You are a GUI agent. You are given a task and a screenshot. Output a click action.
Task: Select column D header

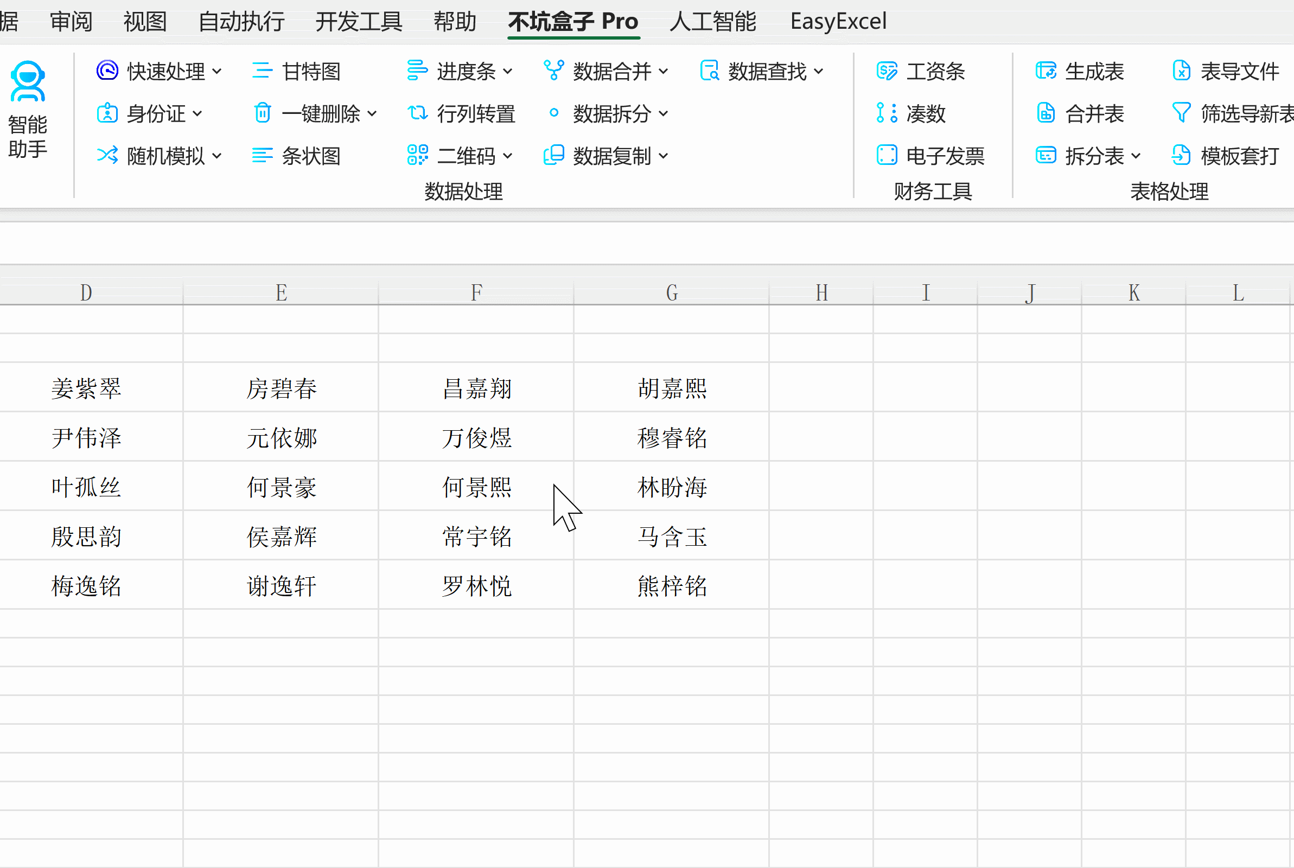[x=86, y=293]
